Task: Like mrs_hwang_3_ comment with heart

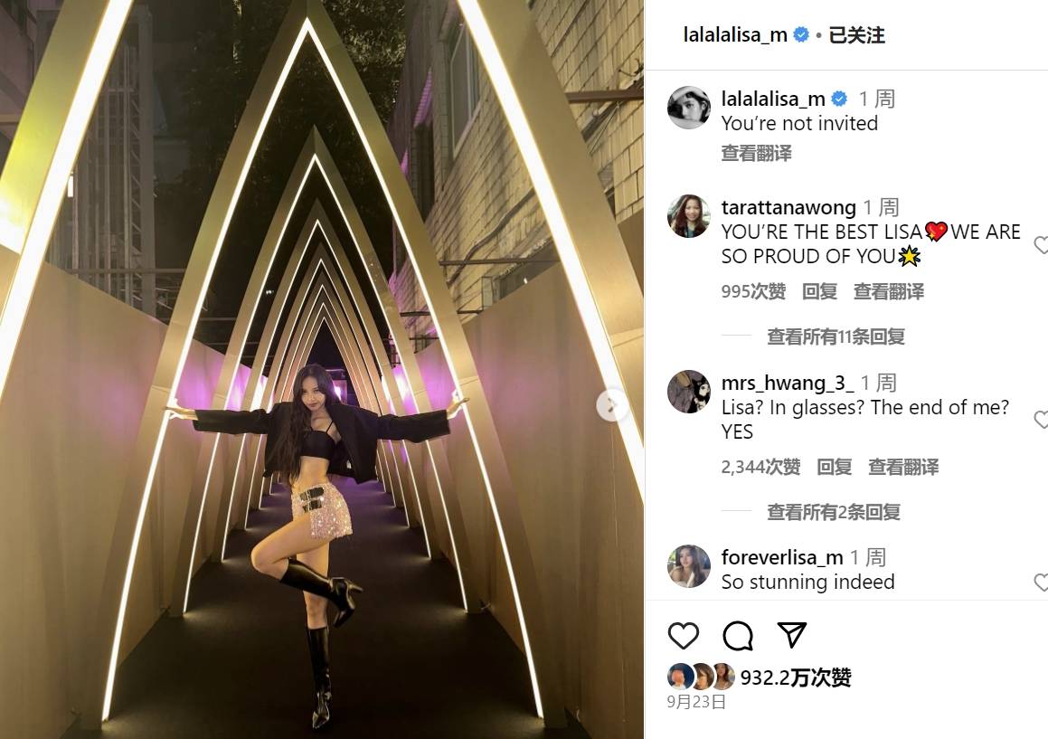Action: coord(1041,420)
